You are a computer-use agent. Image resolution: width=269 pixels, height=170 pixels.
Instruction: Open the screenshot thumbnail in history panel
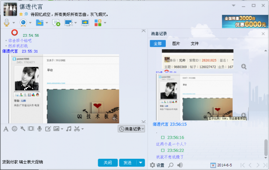tap(195, 97)
